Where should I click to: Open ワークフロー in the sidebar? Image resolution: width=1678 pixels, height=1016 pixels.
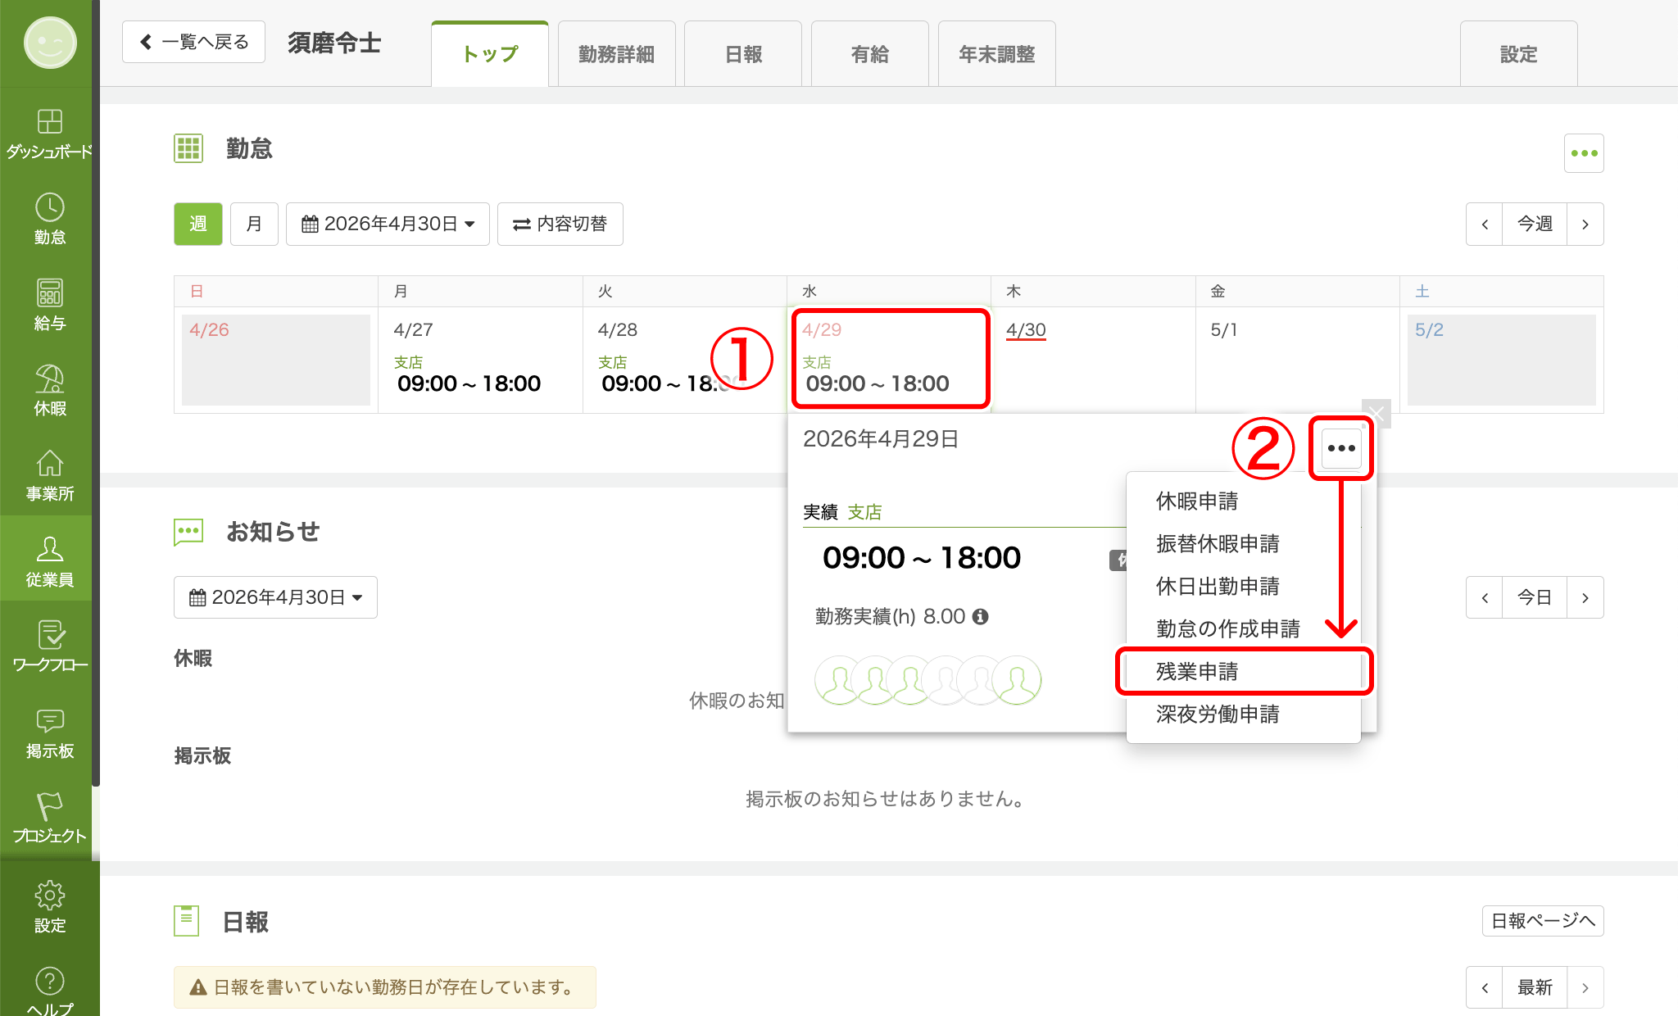(x=49, y=647)
